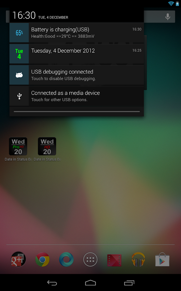Tap the Home navigation button
Image resolution: width=181 pixels, height=291 pixels.
tap(90, 283)
